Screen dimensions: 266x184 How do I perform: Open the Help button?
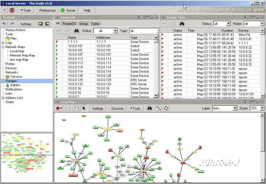87,10
